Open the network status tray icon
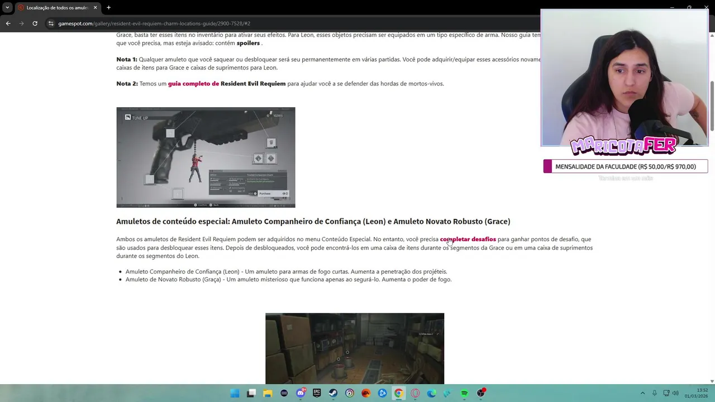Screen dimensions: 715x402 (x=666, y=393)
